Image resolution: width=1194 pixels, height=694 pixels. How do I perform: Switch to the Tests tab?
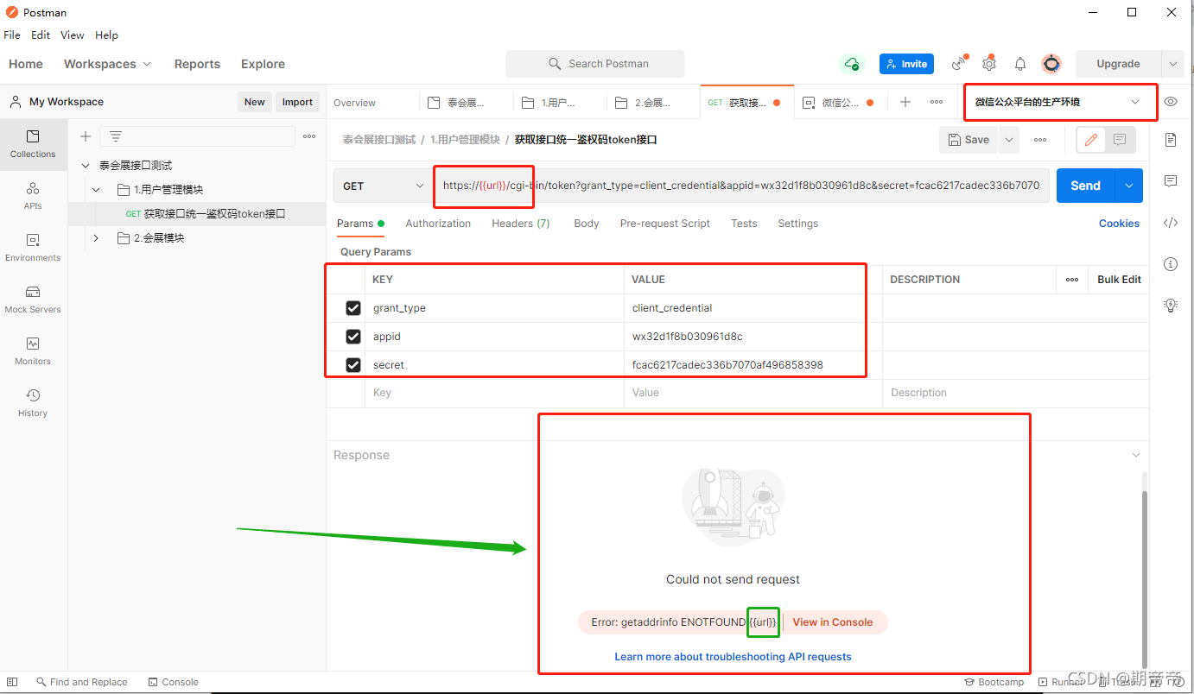point(744,224)
